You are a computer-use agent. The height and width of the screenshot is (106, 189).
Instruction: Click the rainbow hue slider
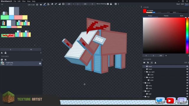pyautogui.click(x=187, y=35)
